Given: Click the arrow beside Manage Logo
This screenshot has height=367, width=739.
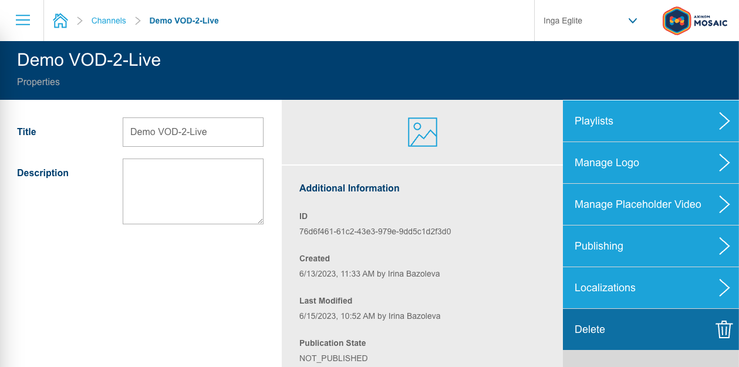Looking at the screenshot, I should tap(724, 163).
